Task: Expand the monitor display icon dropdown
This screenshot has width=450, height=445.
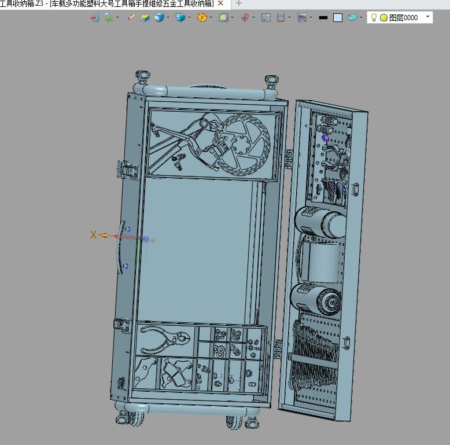Action: 311,18
